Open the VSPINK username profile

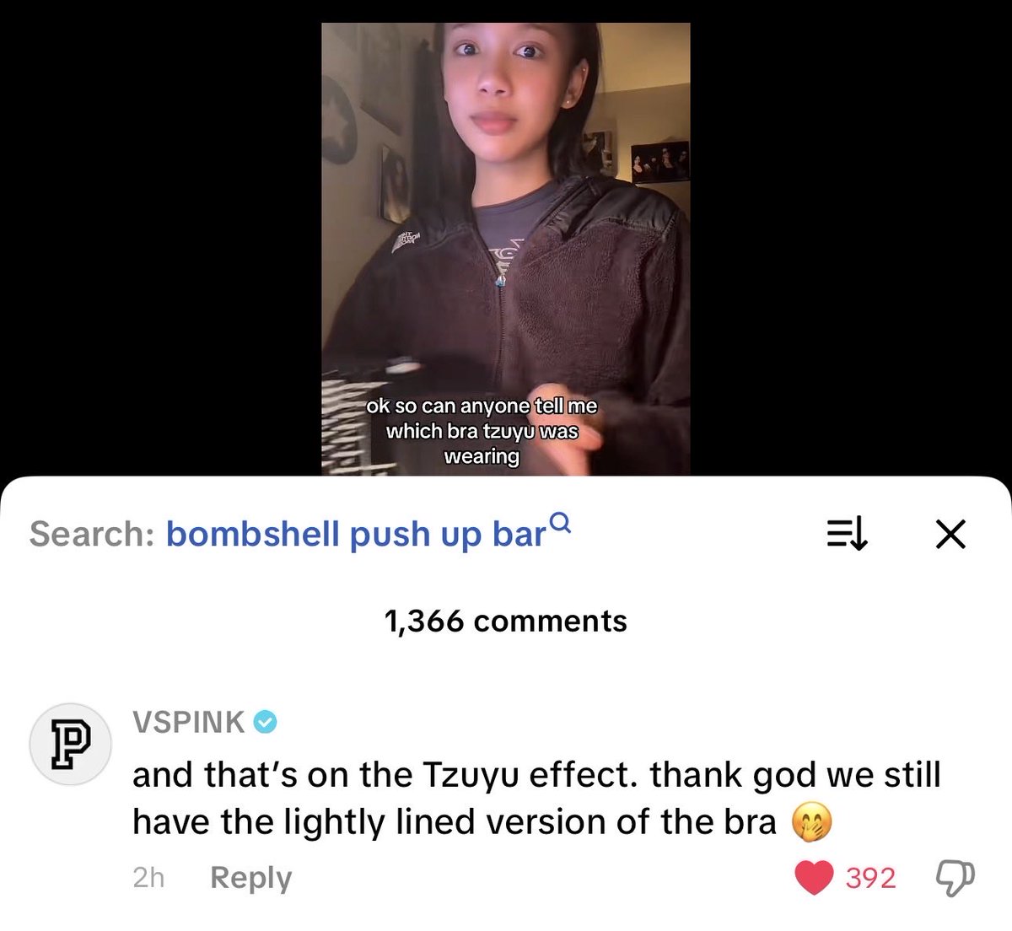pos(189,723)
